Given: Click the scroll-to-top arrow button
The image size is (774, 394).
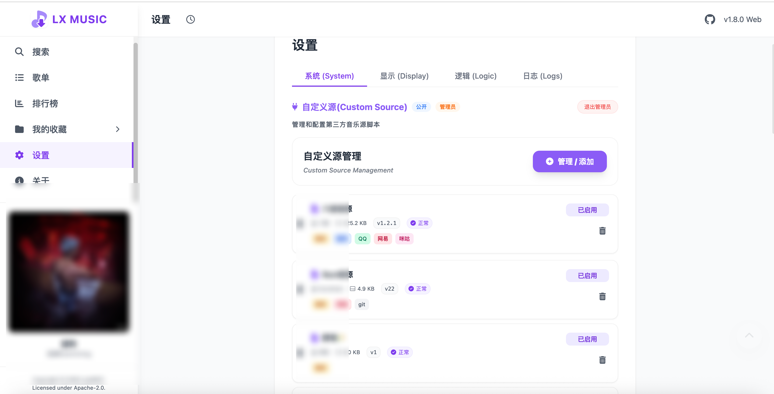Looking at the screenshot, I should coord(749,336).
